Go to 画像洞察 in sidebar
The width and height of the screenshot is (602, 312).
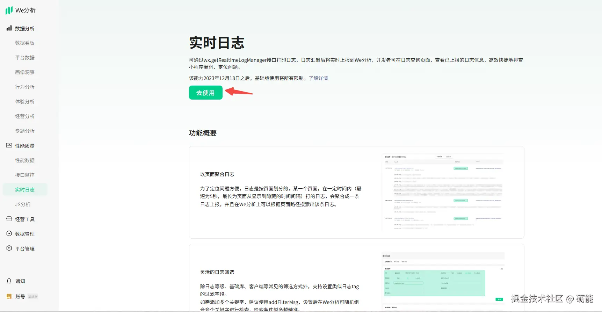[25, 72]
